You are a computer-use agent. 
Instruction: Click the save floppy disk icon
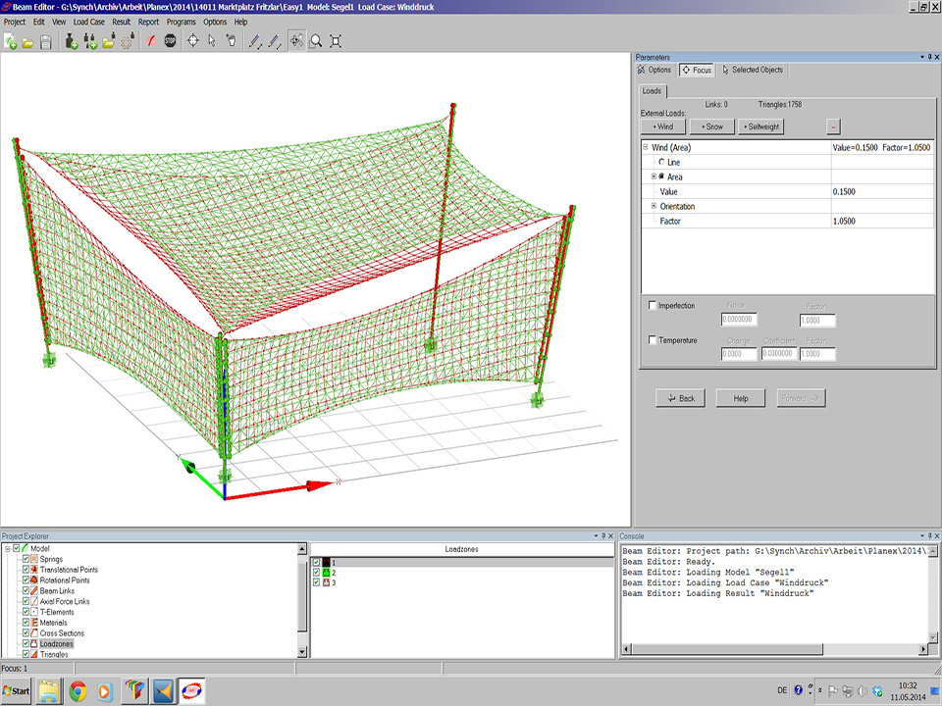coord(46,41)
